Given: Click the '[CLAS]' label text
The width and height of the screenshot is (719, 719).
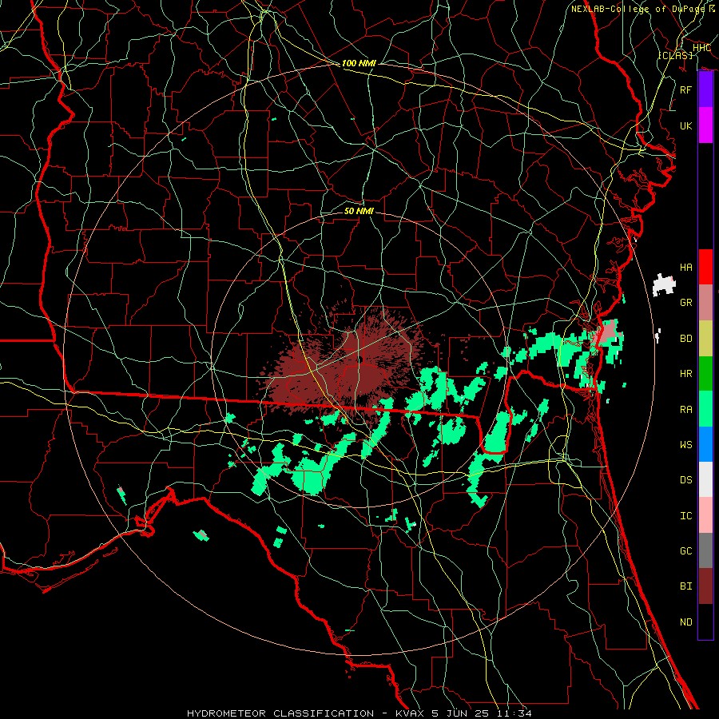Looking at the screenshot, I should [x=675, y=55].
